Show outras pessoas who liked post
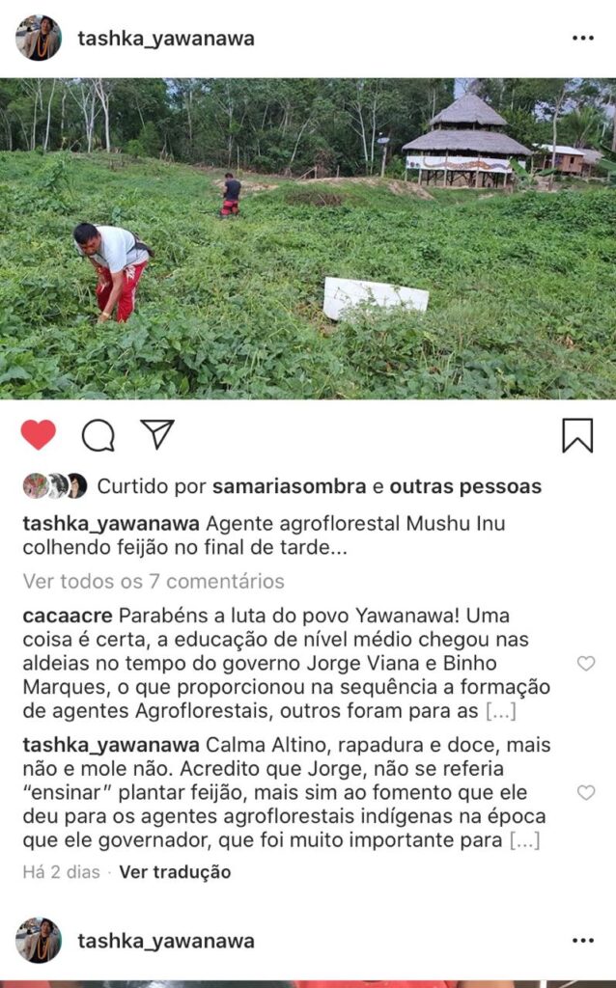Viewport: 616px width, 988px height. (x=465, y=486)
